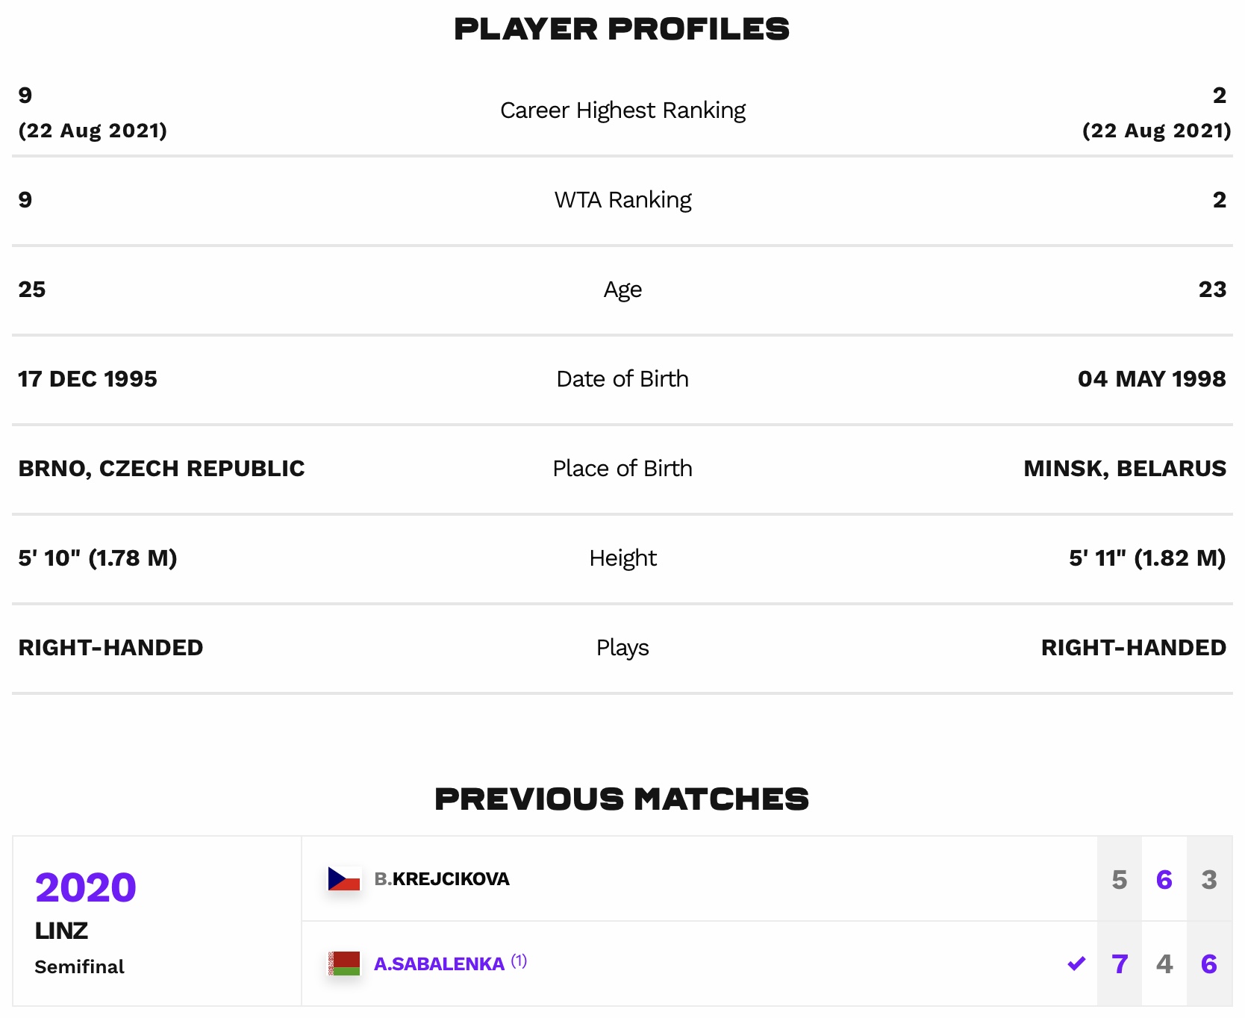1245x1018 pixels.
Task: Click Krejcikova's second set score 6
Action: pos(1164,879)
